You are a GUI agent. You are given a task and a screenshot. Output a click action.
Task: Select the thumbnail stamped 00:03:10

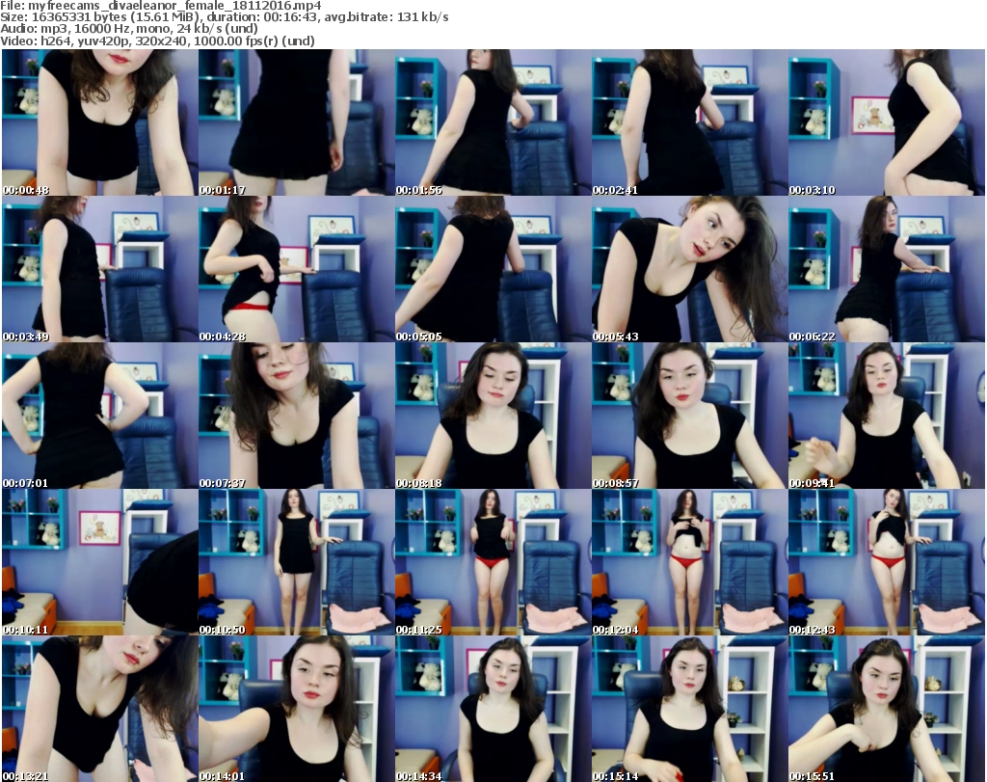[887, 122]
